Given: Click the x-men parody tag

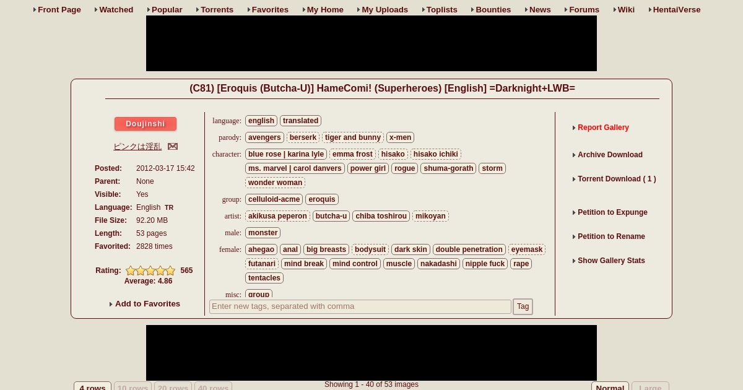Looking at the screenshot, I should (401, 137).
